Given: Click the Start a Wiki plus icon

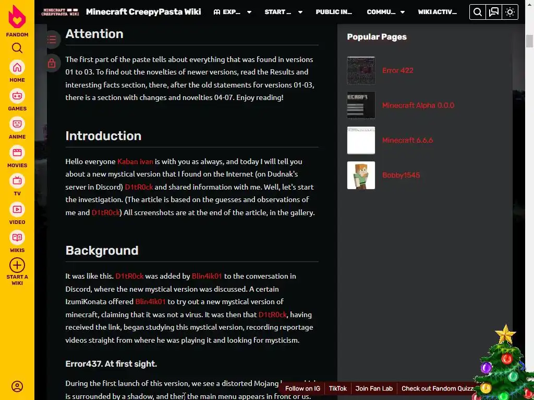Looking at the screenshot, I should [x=17, y=265].
